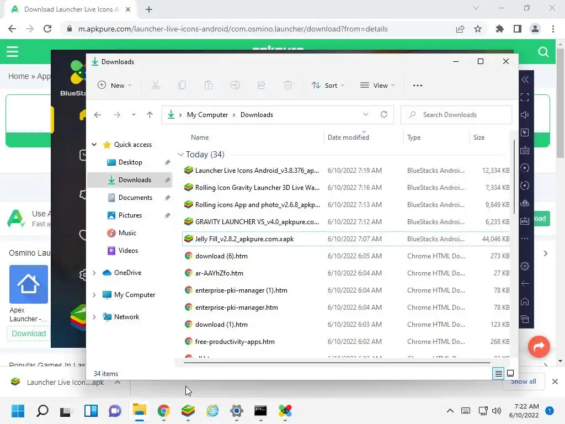Image resolution: width=565 pixels, height=424 pixels.
Task: Select Pictures in navigation pane
Action: pyautogui.click(x=130, y=215)
